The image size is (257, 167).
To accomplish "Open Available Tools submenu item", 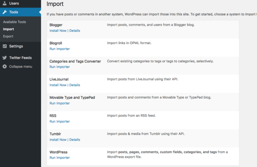I will 14,22.
